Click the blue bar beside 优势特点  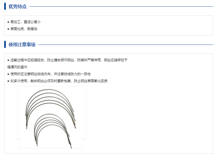pos(5,6)
